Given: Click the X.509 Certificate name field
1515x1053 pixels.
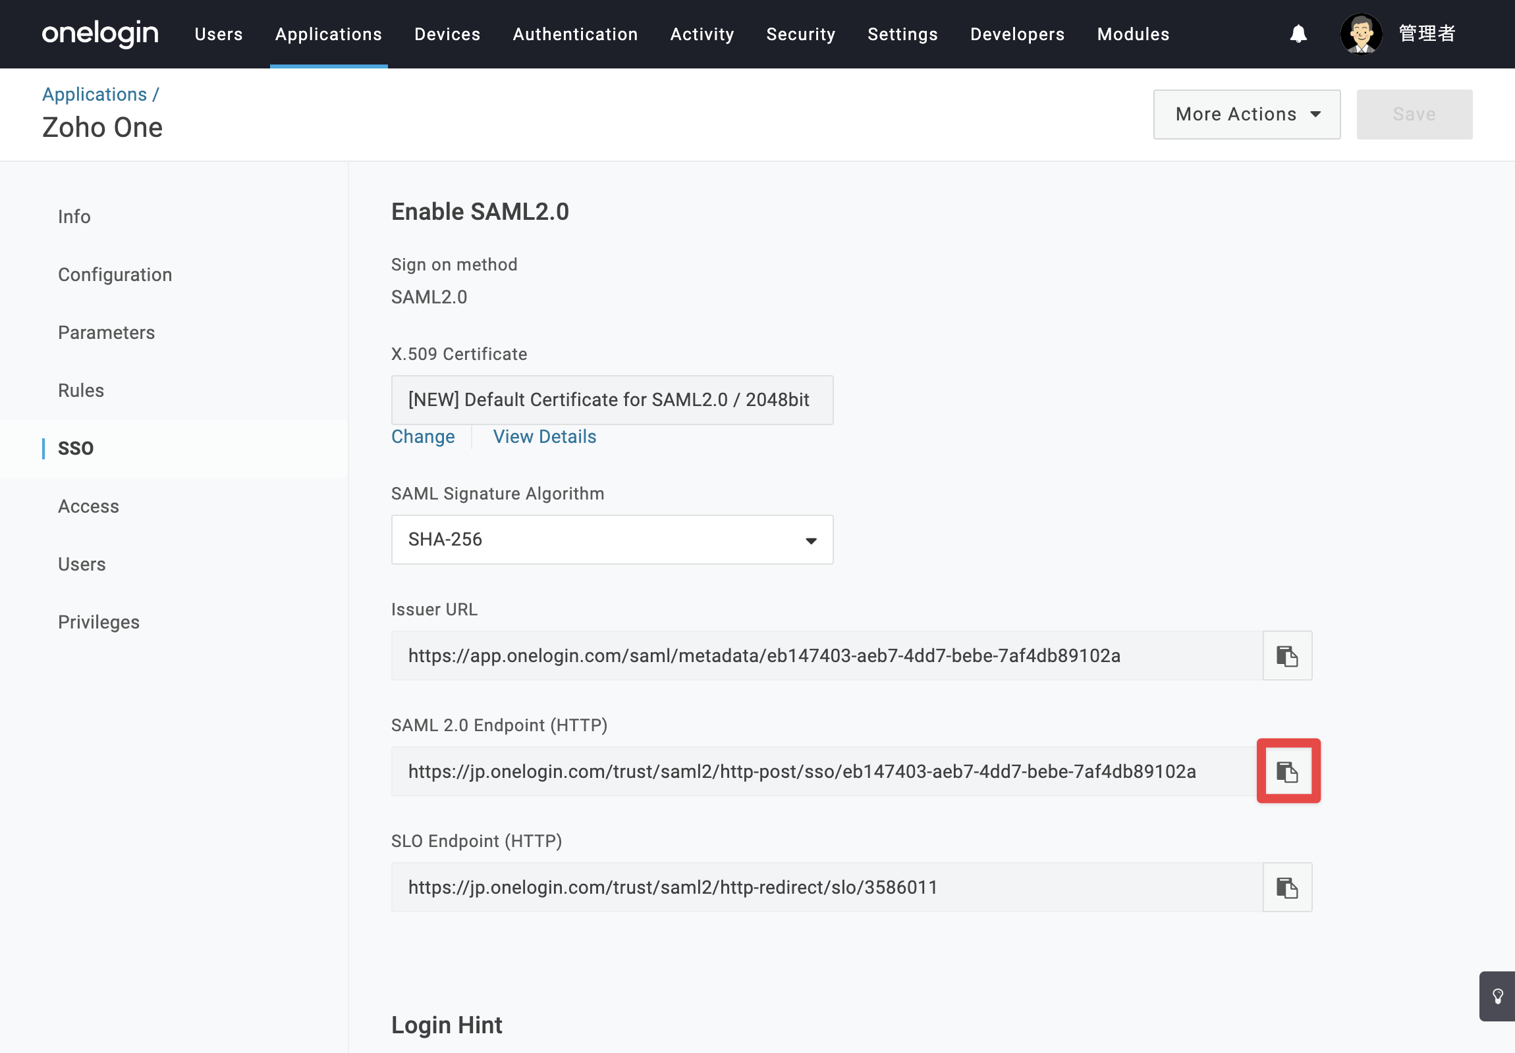Looking at the screenshot, I should point(612,400).
